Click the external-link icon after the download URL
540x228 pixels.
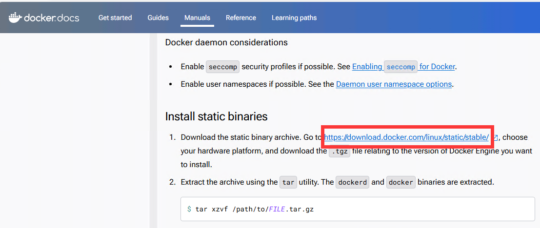pyautogui.click(x=495, y=138)
